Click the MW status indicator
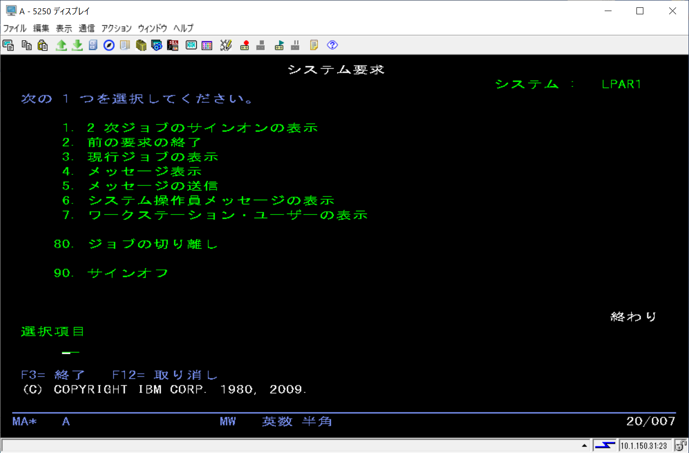Screen dimensions: 689x453 pyautogui.click(x=228, y=421)
